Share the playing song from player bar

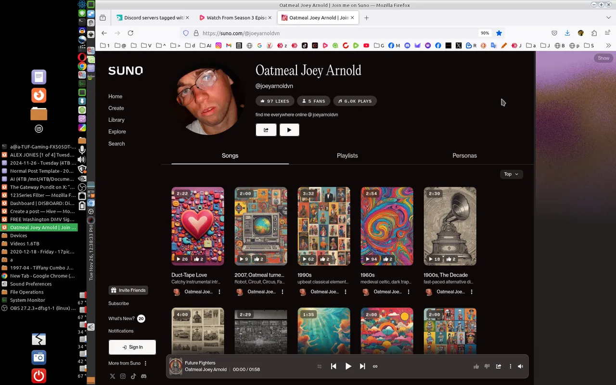point(499,366)
